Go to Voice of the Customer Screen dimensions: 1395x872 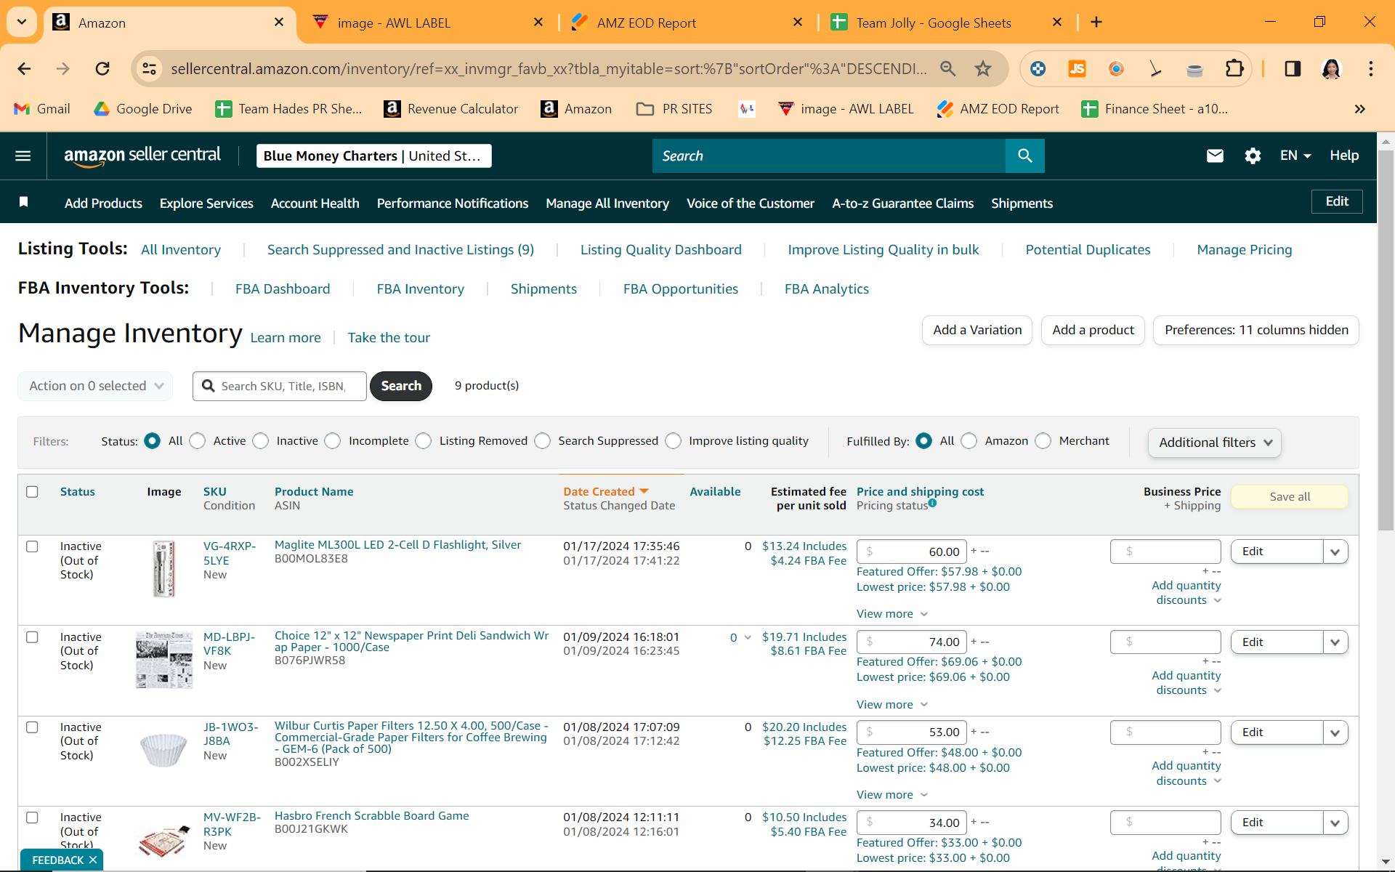tap(751, 203)
